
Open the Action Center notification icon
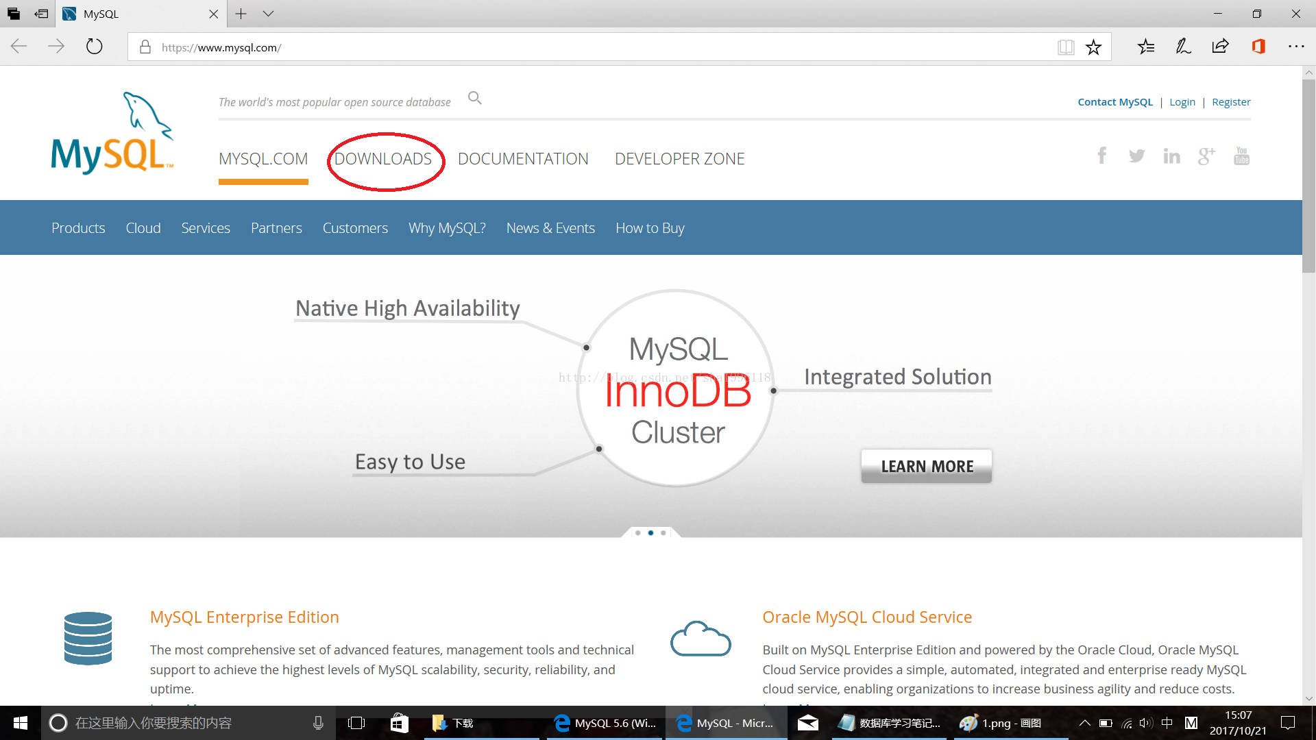point(1288,723)
